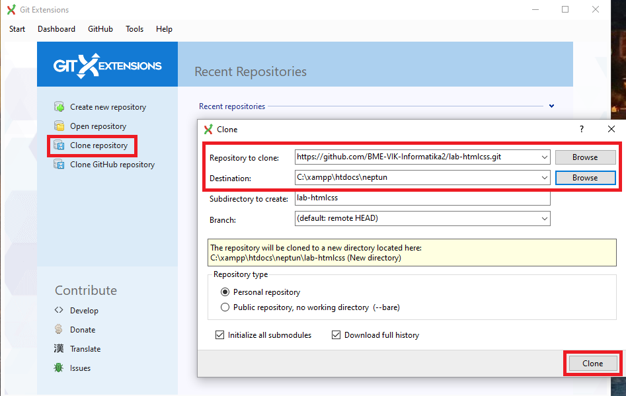
Task: Uncheck Initialize all submodules
Action: point(220,335)
